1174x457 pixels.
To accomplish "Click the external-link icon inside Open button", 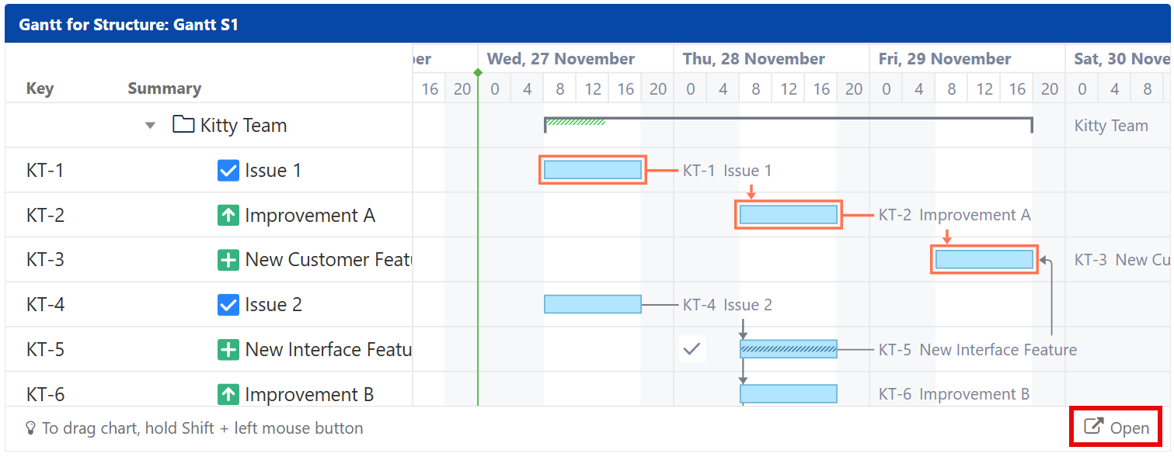I will coord(1094,427).
